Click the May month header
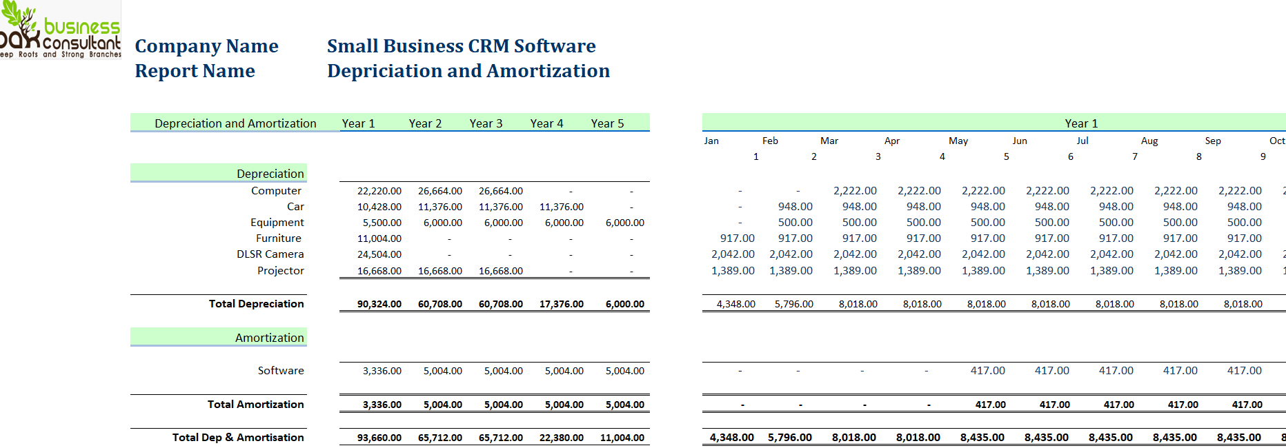Viewport: 1286px width, 448px height. (958, 141)
